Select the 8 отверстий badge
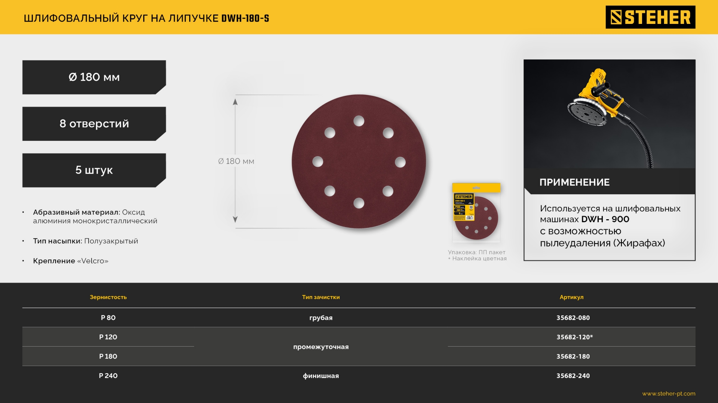Screen dimensions: 718x403 [94, 124]
